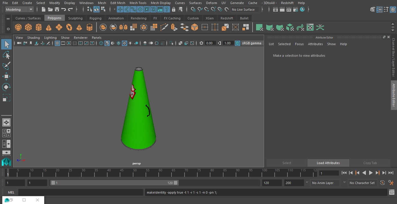Select the Lasso tool in the toolbox
The image size is (397, 204).
tap(6, 55)
